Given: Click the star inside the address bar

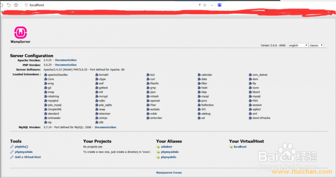Looking at the screenshot, I should pyautogui.click(x=205, y=5).
